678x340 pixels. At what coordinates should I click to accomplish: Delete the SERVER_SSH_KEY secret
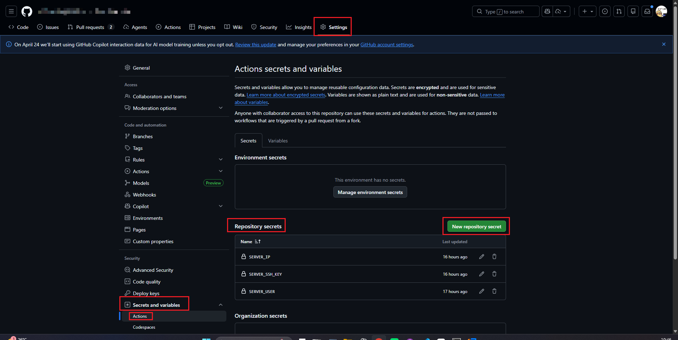pos(494,274)
